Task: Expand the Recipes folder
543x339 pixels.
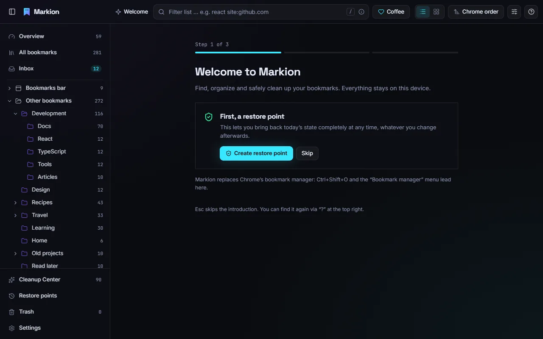Action: click(x=15, y=203)
